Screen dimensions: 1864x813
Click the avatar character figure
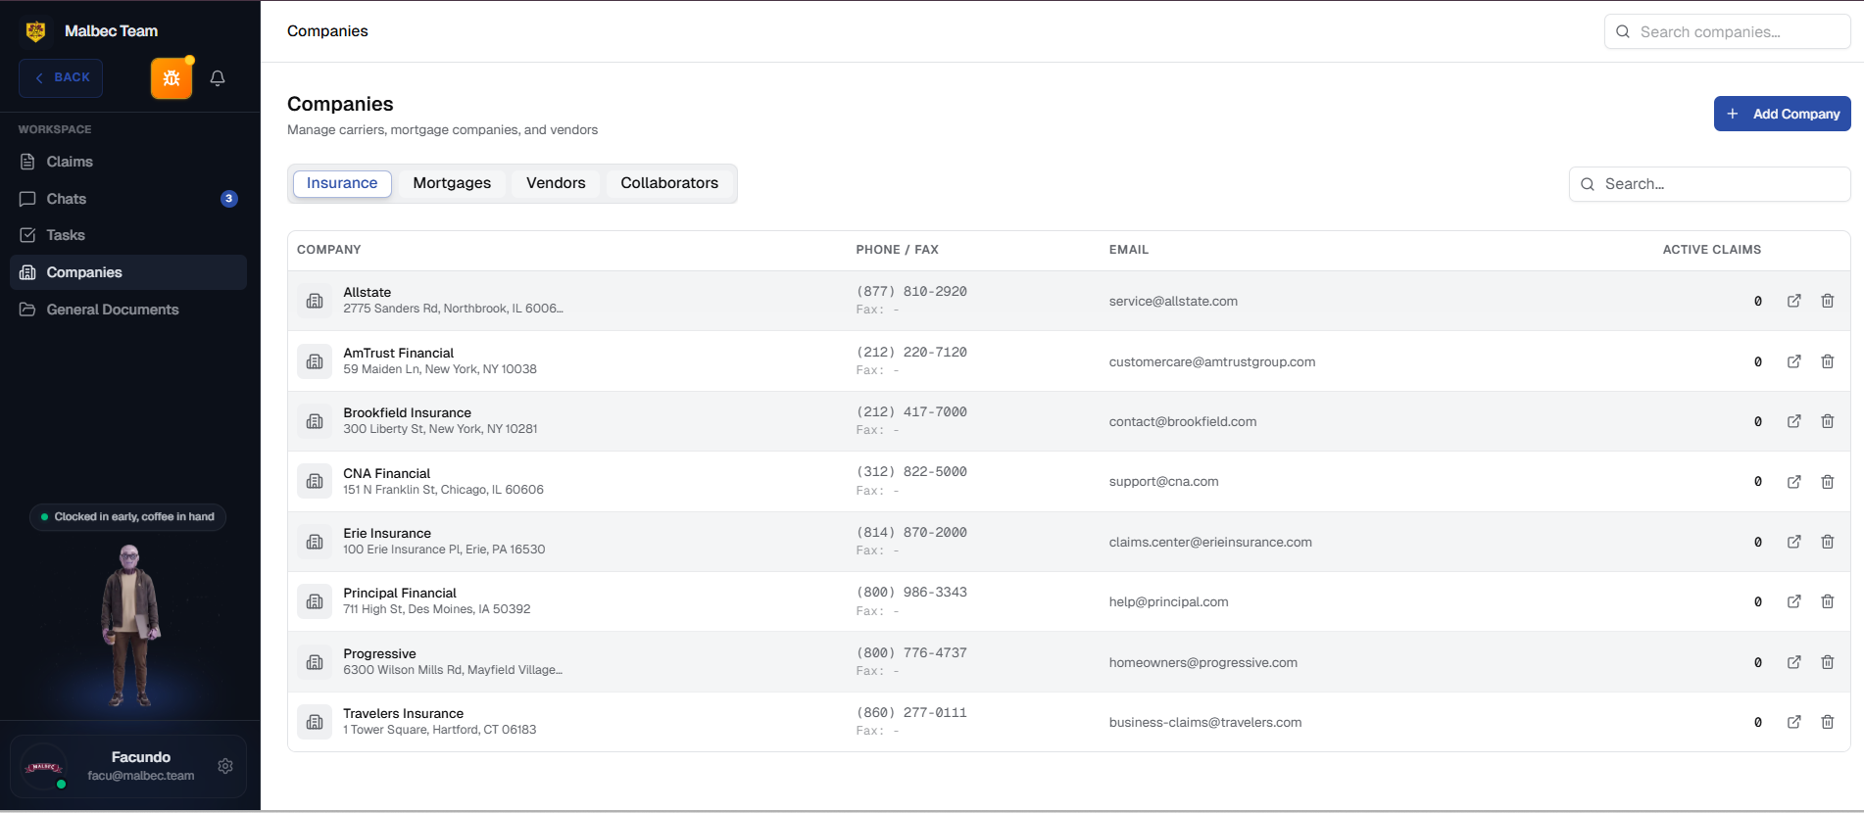click(129, 625)
